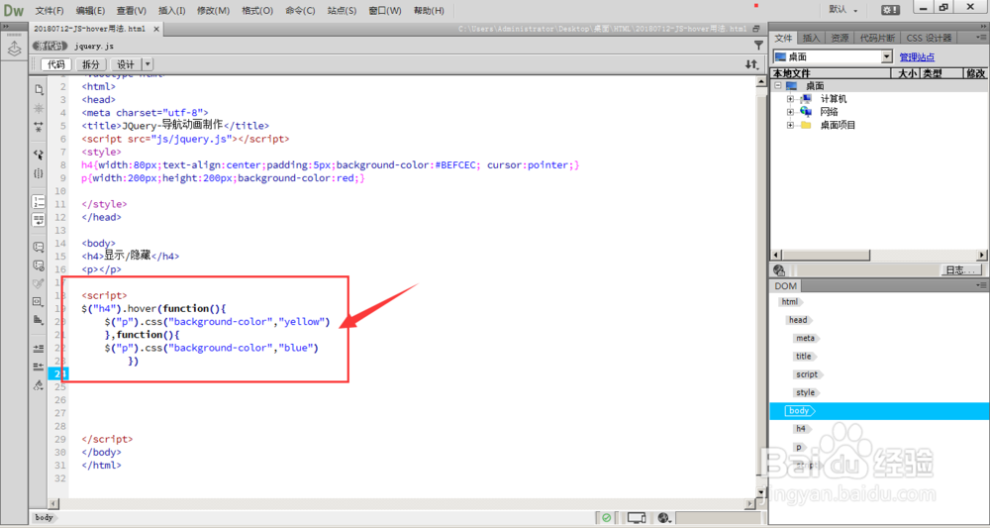This screenshot has width=990, height=528.
Task: Switch to Design view
Action: [126, 64]
